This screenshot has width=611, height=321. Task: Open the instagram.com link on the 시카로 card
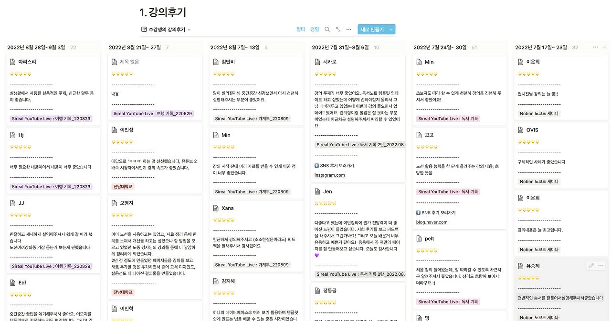pos(329,175)
